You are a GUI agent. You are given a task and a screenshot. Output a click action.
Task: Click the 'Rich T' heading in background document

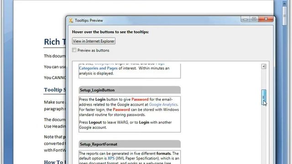(55, 42)
